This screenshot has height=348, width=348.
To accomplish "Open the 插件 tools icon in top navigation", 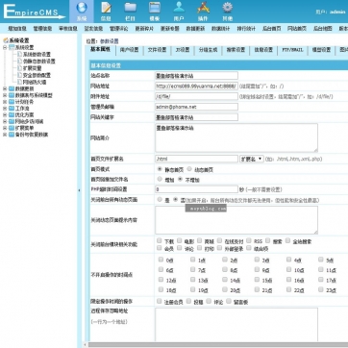I will 203,8.
